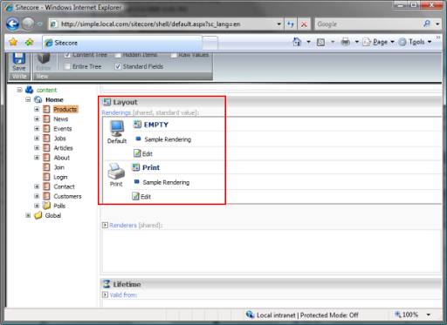Image resolution: width=447 pixels, height=325 pixels.
Task: Select the Jobs tree item
Action: (x=60, y=139)
